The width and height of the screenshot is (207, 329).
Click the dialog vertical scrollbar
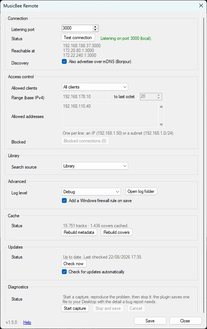pos(204,165)
